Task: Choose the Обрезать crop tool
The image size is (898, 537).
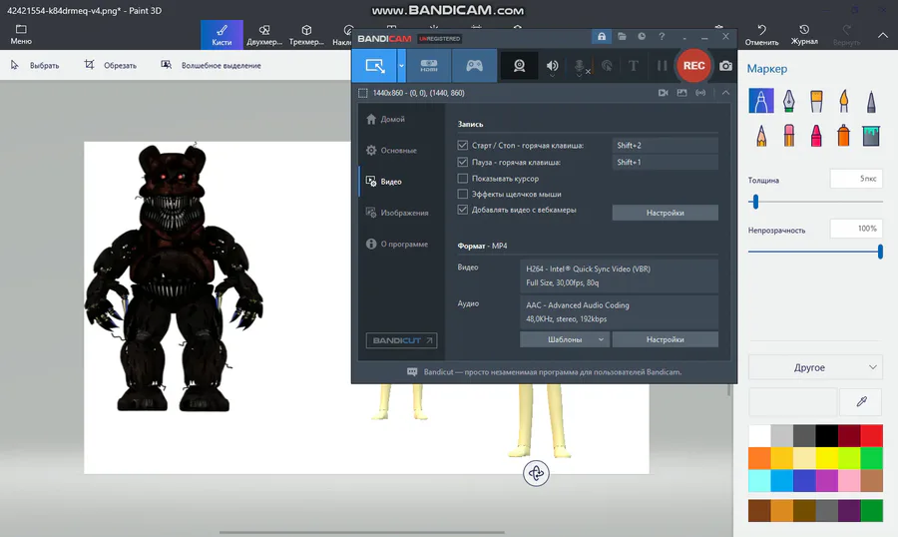Action: (x=111, y=65)
